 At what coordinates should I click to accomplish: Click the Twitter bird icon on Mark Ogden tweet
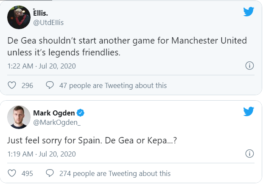(x=248, y=112)
